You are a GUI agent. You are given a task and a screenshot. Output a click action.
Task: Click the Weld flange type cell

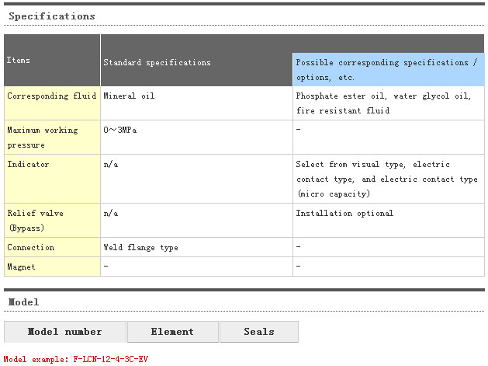pyautogui.click(x=140, y=247)
